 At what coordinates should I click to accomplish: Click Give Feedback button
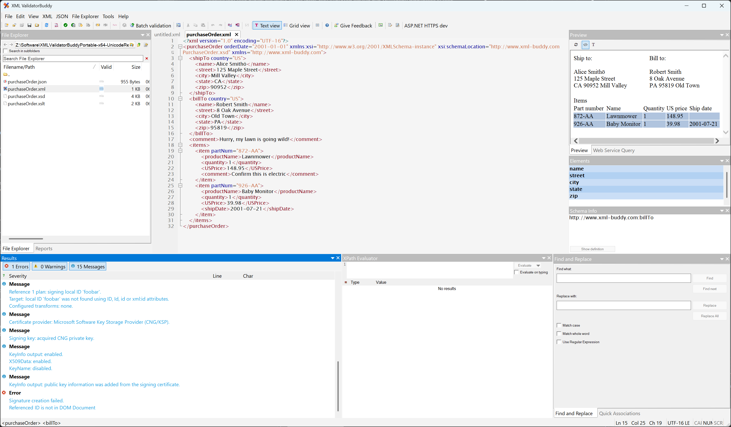353,25
